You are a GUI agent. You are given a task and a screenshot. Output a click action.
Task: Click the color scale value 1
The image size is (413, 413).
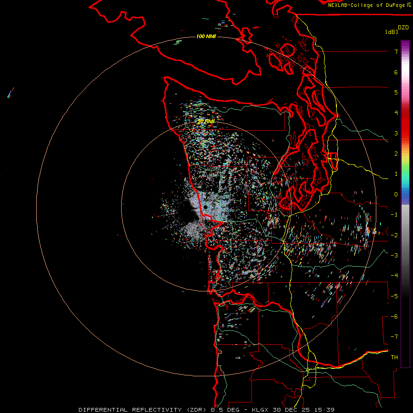point(396,174)
